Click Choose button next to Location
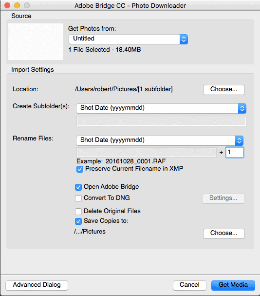 (x=224, y=90)
